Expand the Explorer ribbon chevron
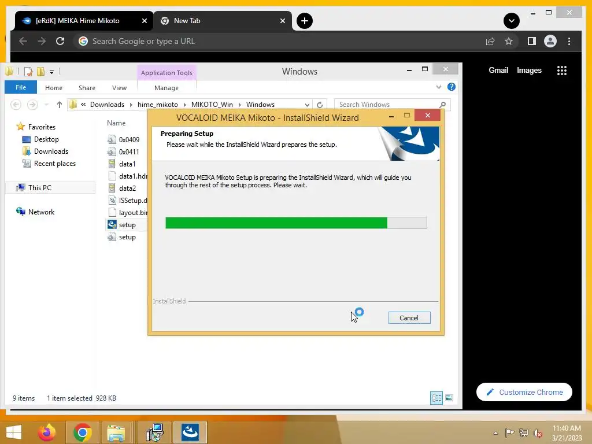 click(439, 87)
